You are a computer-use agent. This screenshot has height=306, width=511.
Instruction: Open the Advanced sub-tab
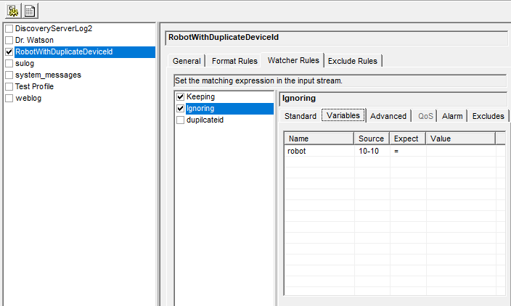pyautogui.click(x=388, y=116)
